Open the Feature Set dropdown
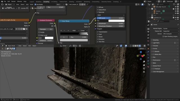This screenshot has height=101, width=180. coord(171,31)
